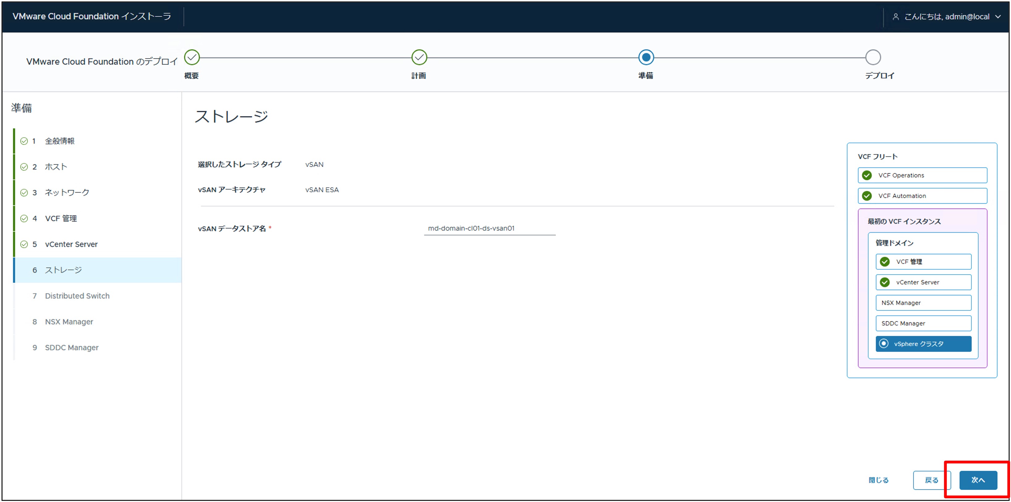Click the check icon in the vCenter Server box
The image size is (1011, 502).
(x=885, y=283)
